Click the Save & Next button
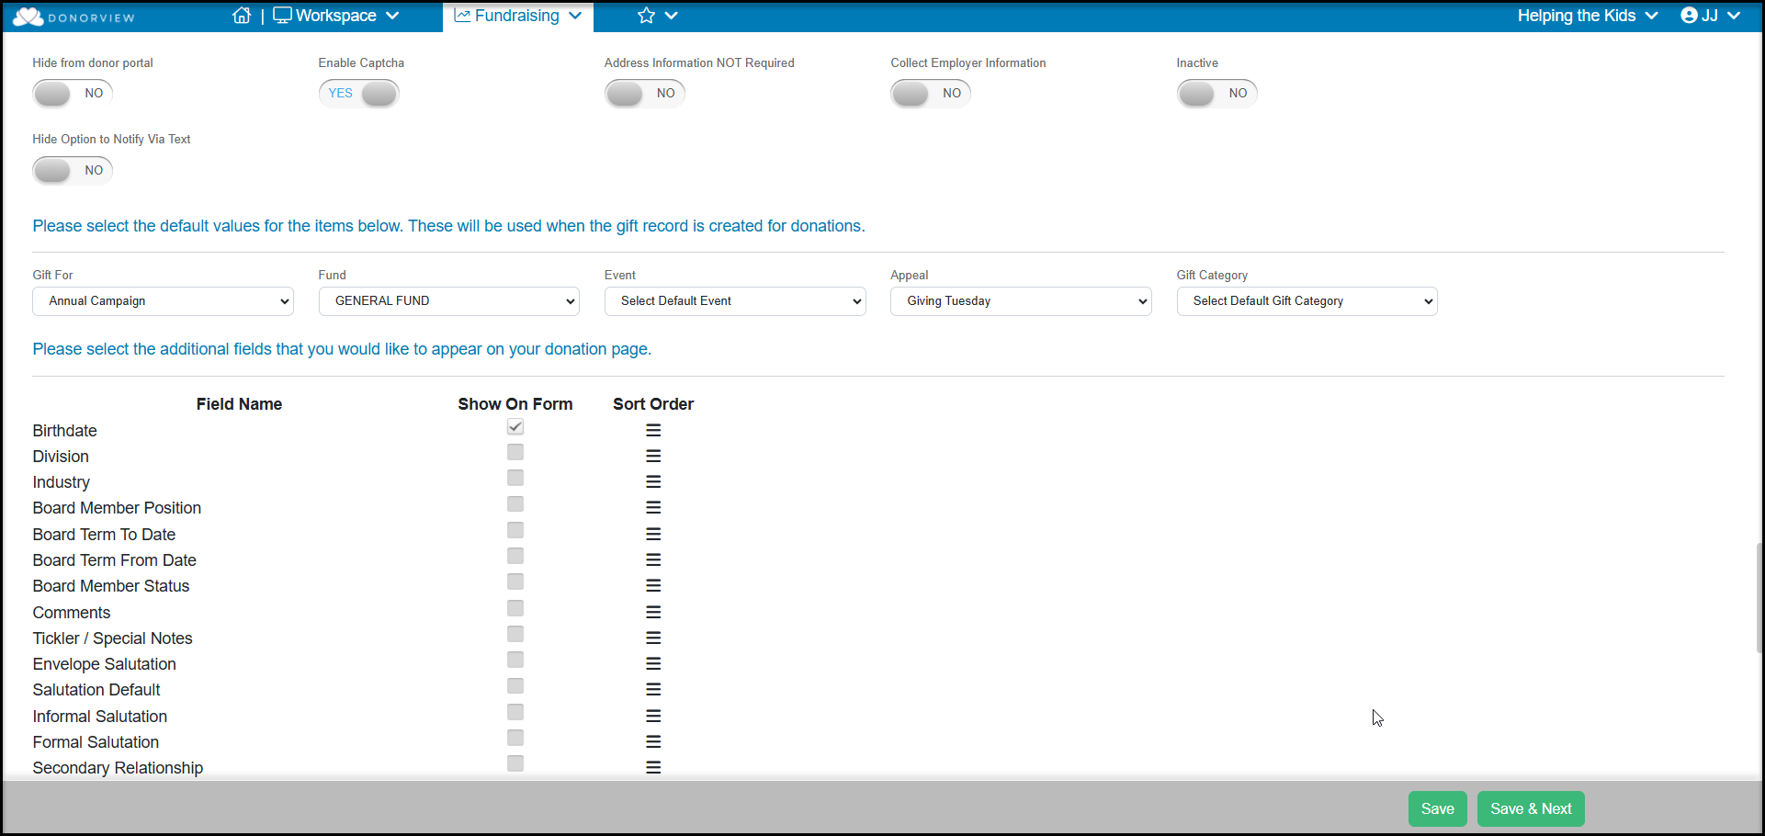This screenshot has width=1765, height=836. coord(1531,809)
